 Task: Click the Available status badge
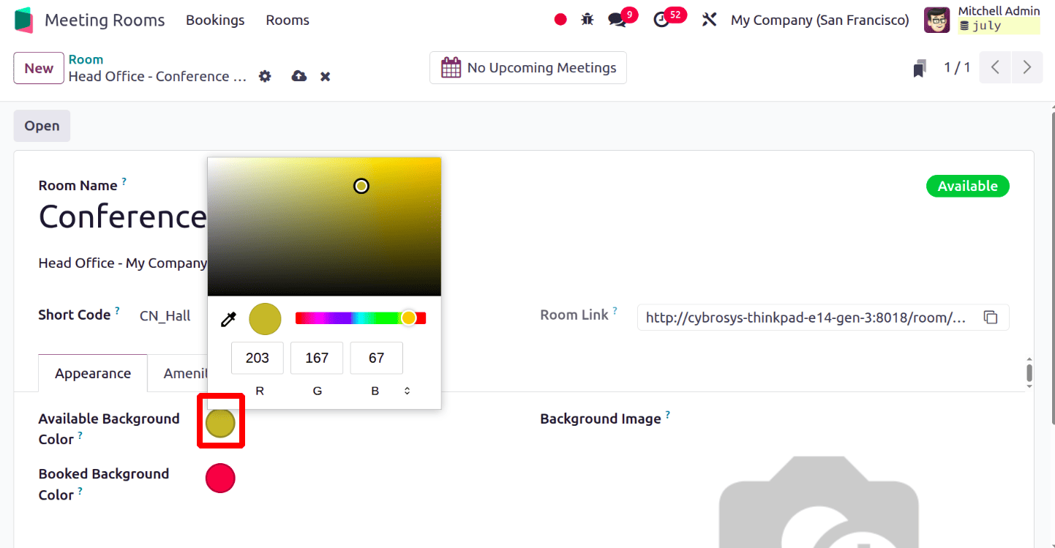pos(967,186)
